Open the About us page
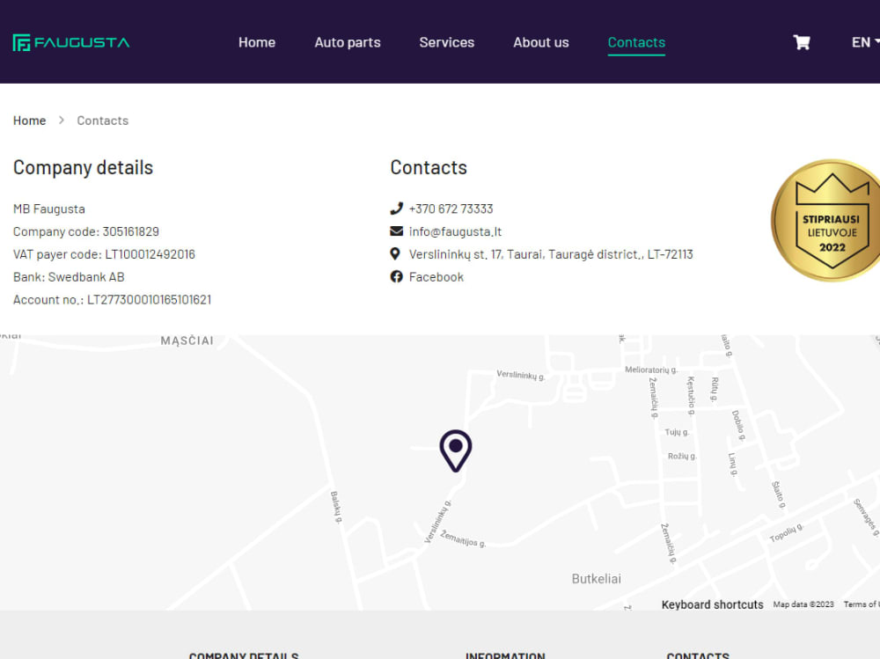The width and height of the screenshot is (880, 659). pyautogui.click(x=541, y=42)
